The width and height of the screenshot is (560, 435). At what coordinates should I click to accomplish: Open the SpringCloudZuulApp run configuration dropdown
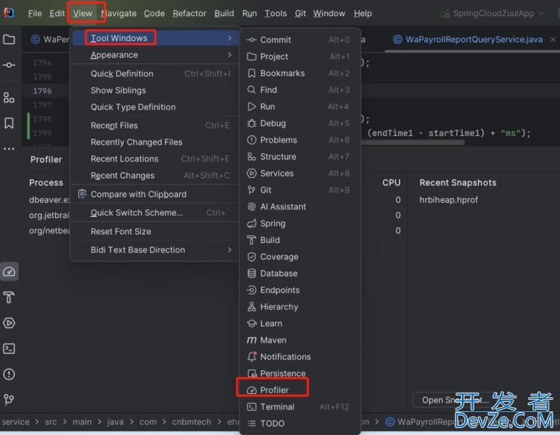coord(492,13)
